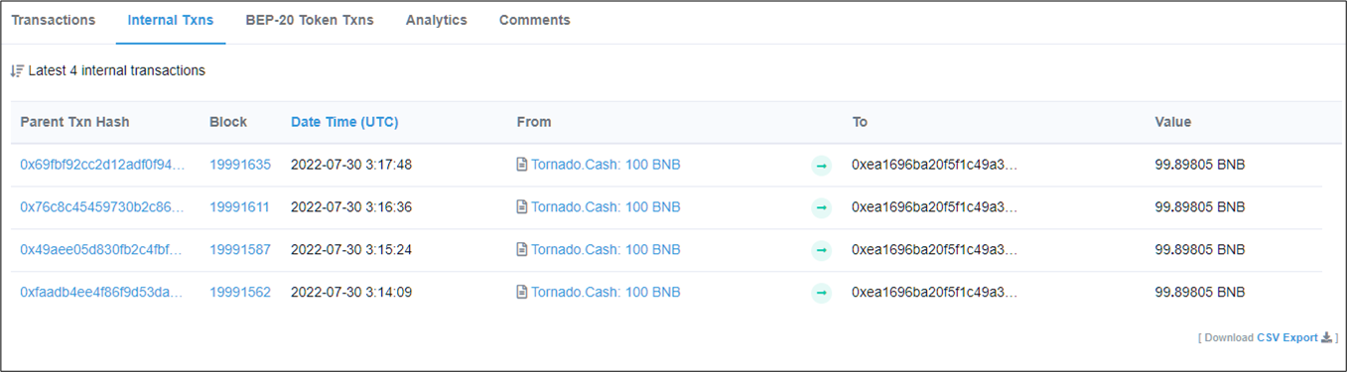This screenshot has width=1347, height=372.
Task: Select the Analytics tab
Action: click(x=437, y=20)
